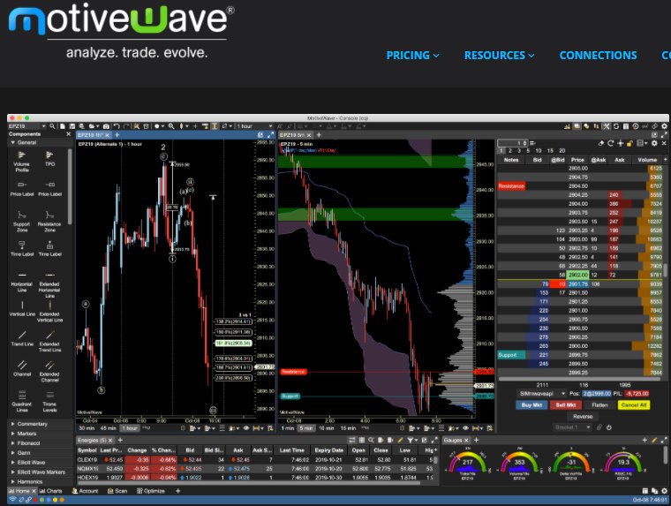Viewport: 671px width, 506px height.
Task: Click the filter funnel icon in Energies panel
Action: 410,440
